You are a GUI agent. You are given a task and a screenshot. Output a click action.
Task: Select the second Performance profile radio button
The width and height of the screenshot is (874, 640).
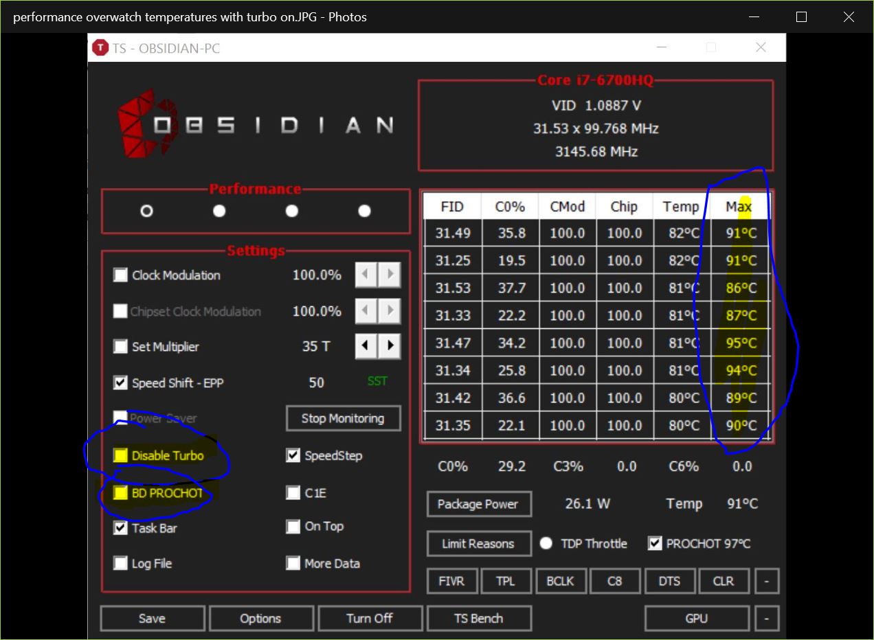219,211
